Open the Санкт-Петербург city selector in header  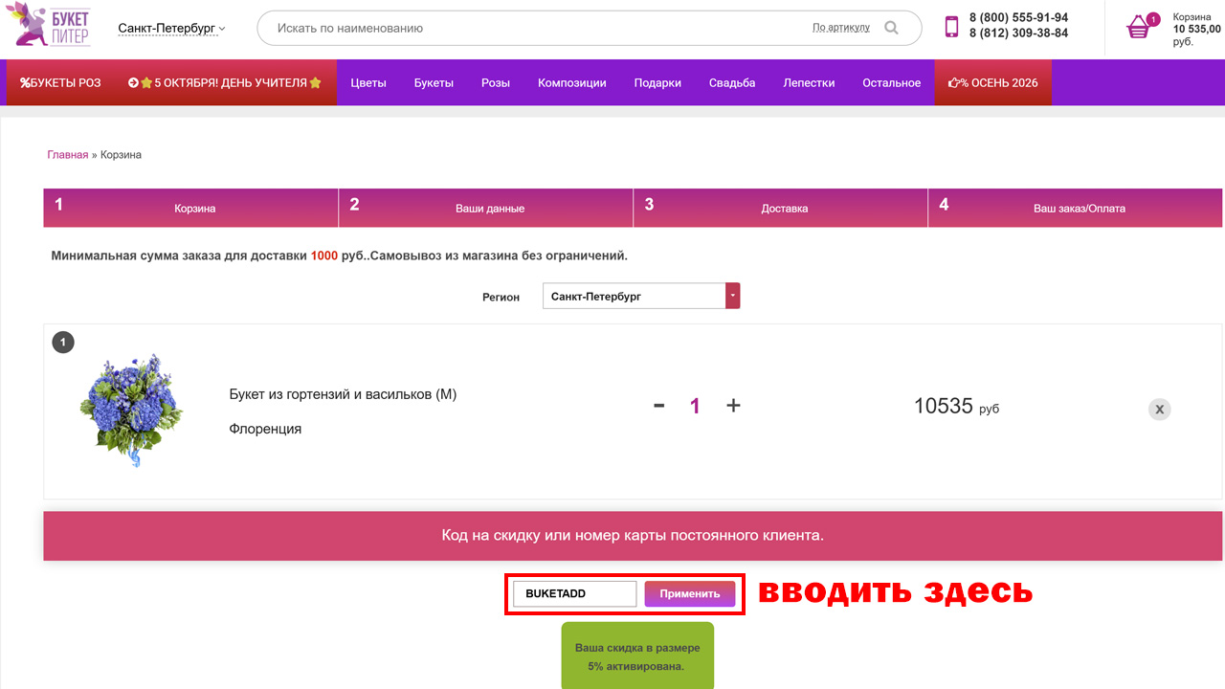tap(172, 29)
